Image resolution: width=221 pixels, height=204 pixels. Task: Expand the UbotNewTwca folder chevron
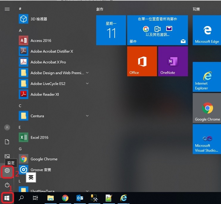click(87, 191)
